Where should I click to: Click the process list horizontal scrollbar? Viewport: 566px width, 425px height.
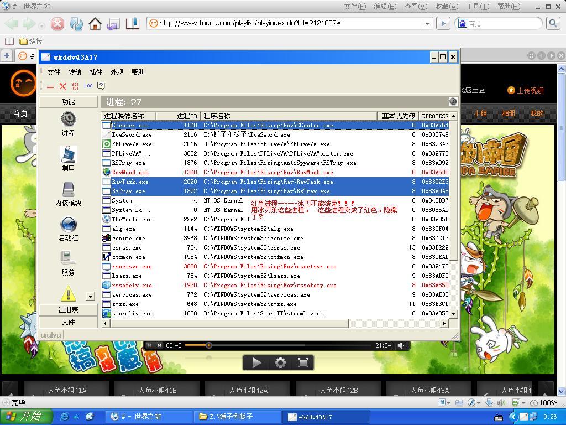click(229, 323)
